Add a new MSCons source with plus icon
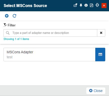Image resolution: width=109 pixels, height=96 pixels. pos(7,16)
